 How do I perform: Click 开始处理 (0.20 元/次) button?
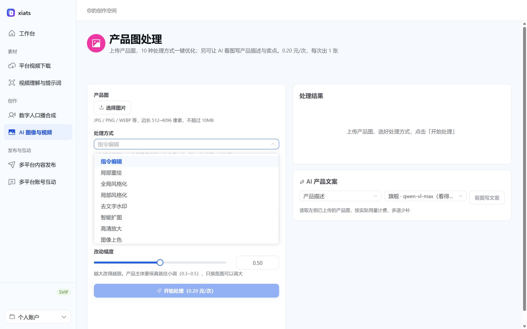click(x=186, y=291)
